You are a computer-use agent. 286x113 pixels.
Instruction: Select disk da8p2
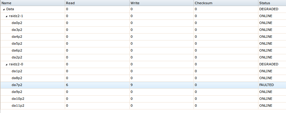pyautogui.click(x=17, y=78)
